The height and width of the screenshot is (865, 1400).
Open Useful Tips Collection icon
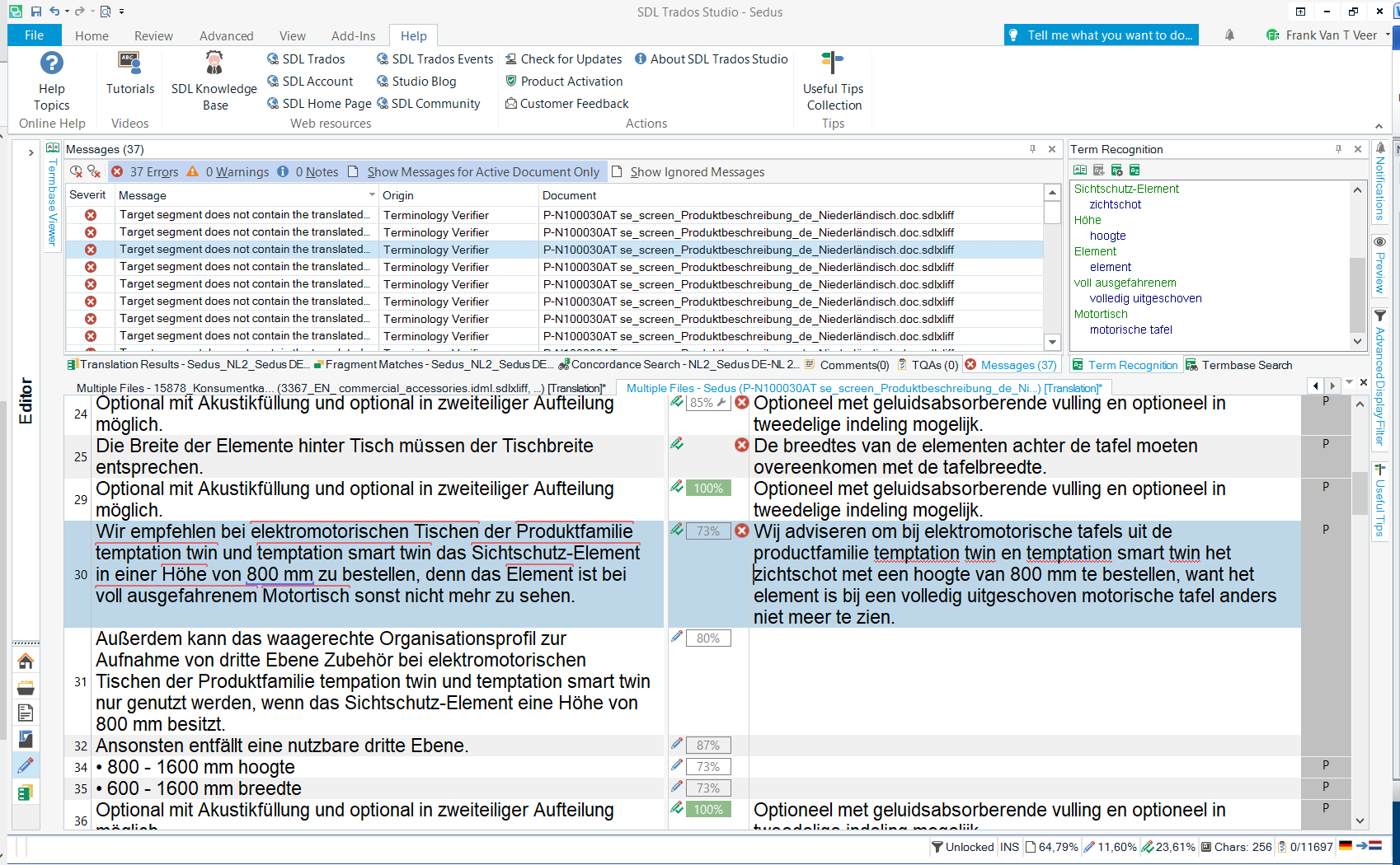833,63
